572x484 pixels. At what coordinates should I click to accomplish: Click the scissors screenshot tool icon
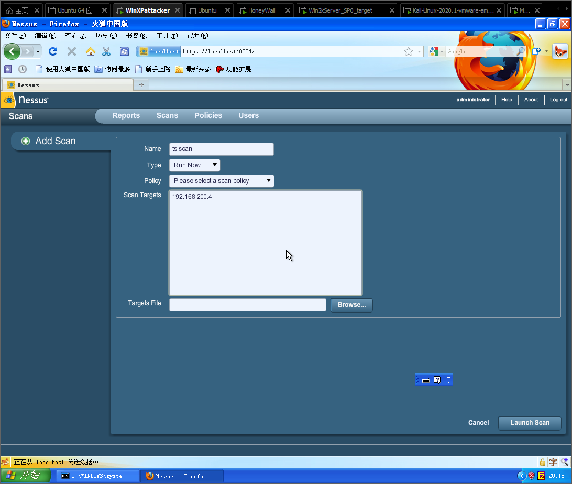pos(106,51)
